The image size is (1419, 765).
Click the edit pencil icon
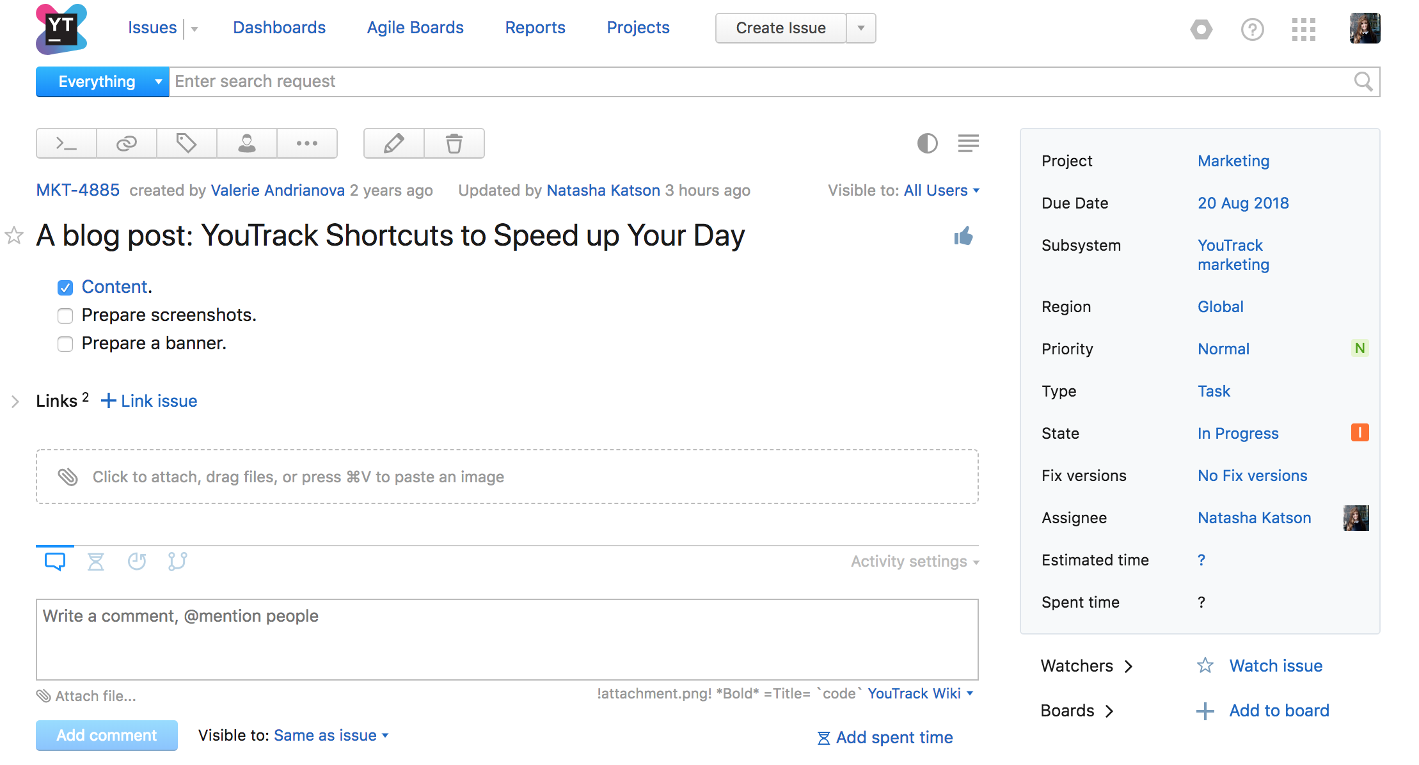[x=394, y=143]
